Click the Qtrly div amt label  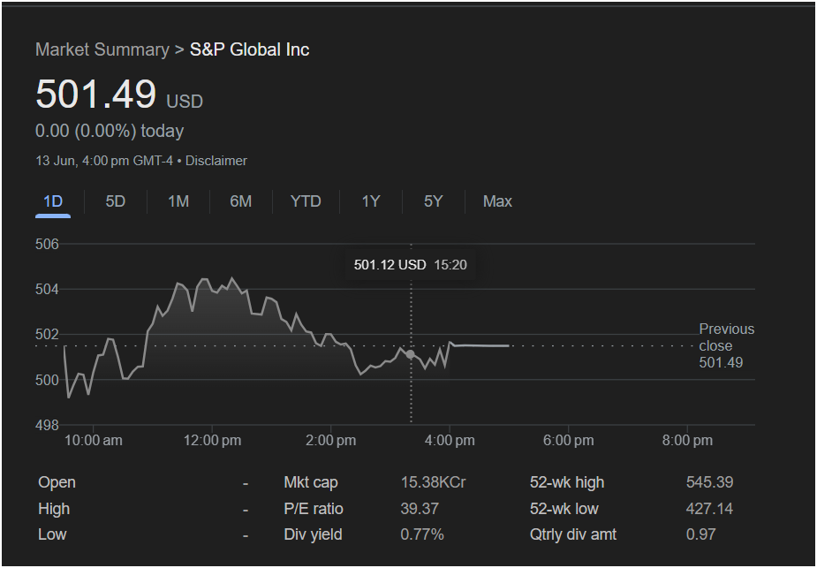(x=573, y=534)
